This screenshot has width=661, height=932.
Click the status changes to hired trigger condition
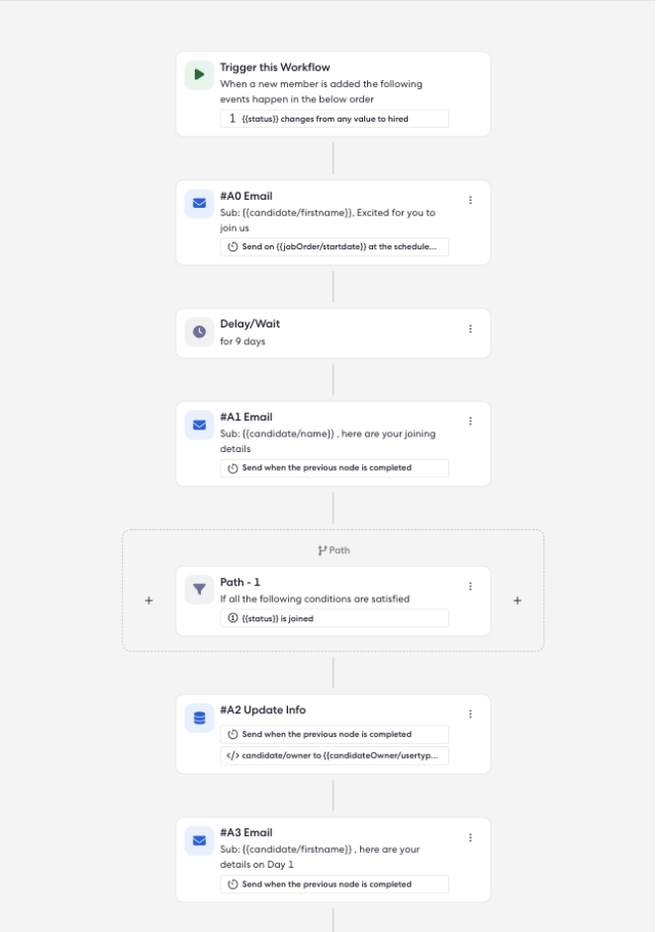coord(334,119)
